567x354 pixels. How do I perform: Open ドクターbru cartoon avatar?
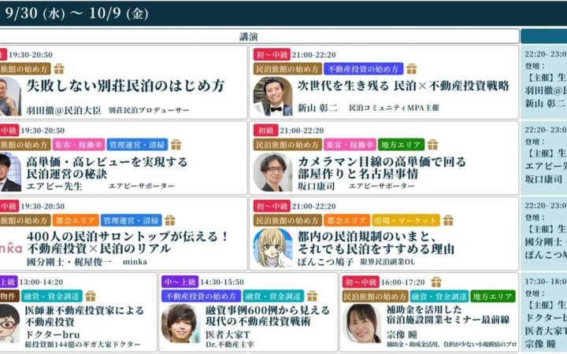(x=9, y=323)
